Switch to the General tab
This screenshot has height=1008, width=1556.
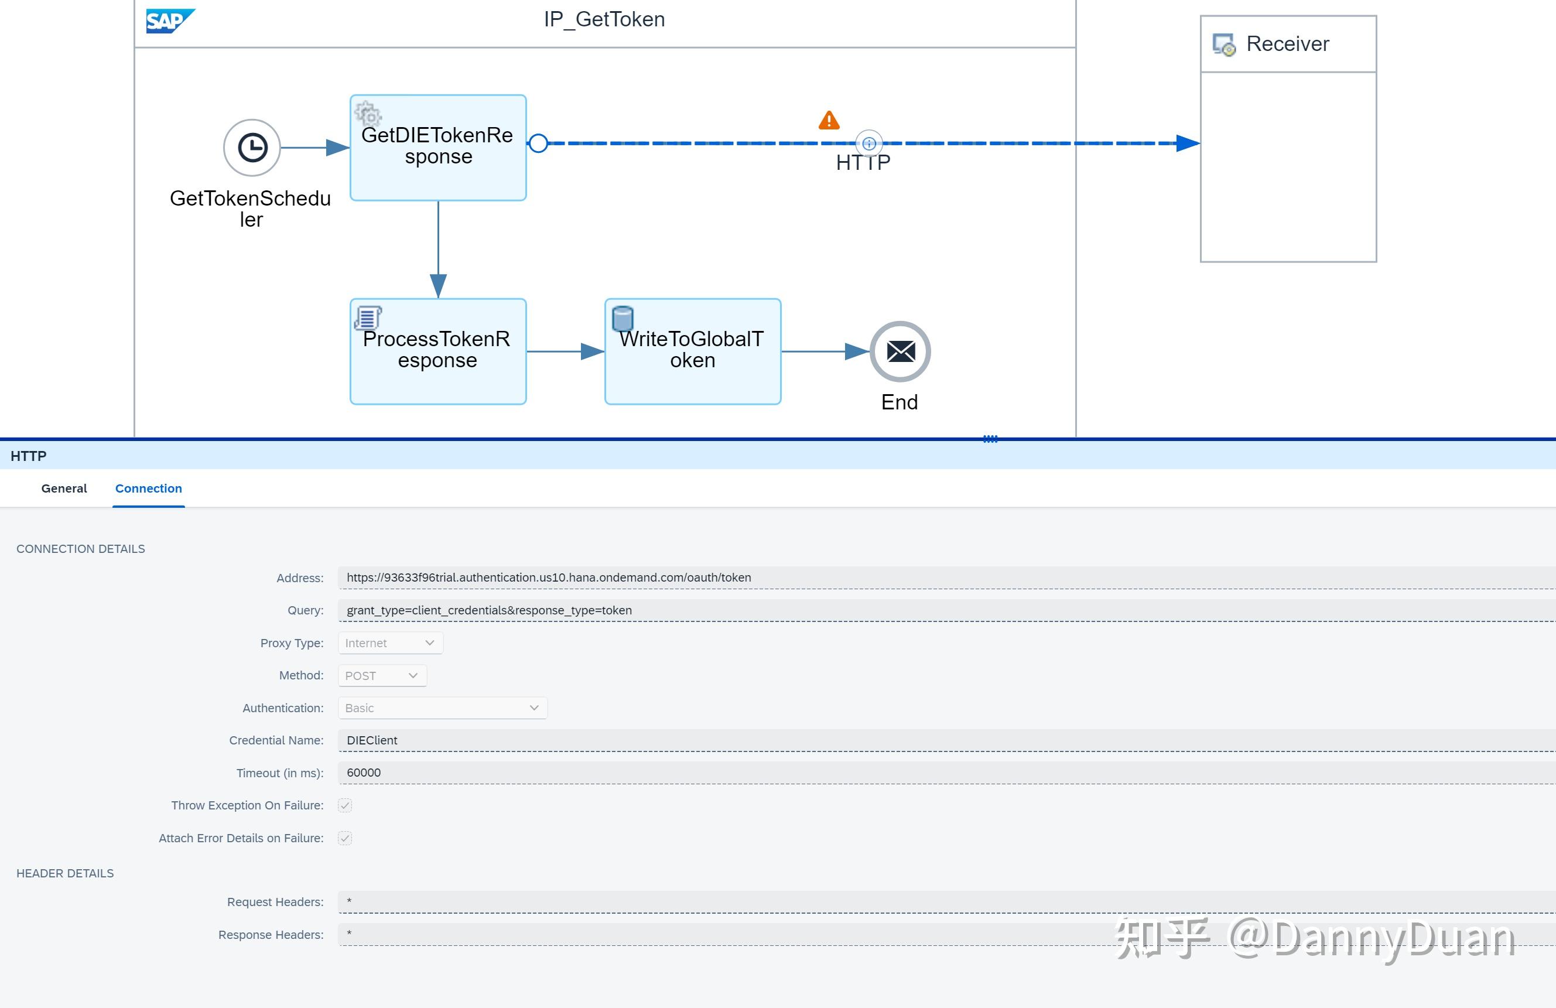coord(63,488)
